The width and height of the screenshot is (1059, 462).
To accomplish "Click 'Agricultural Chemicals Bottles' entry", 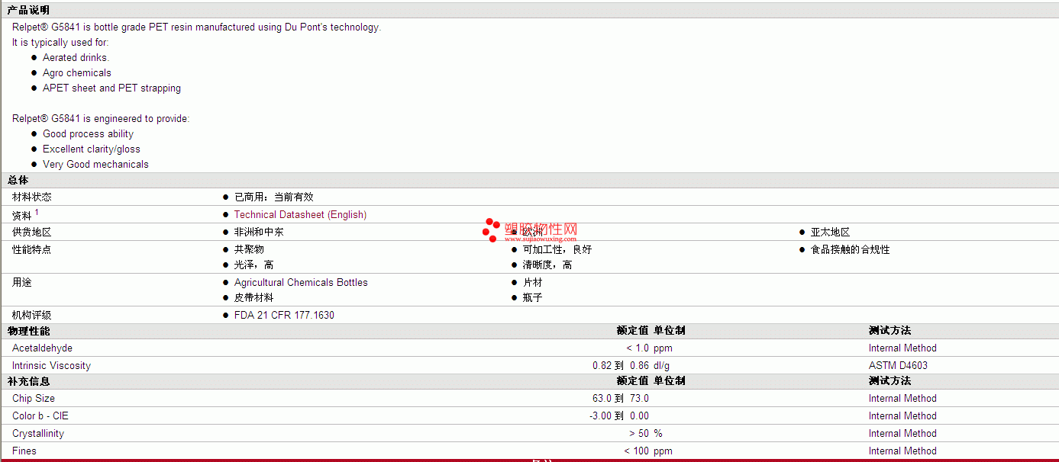I will [301, 283].
